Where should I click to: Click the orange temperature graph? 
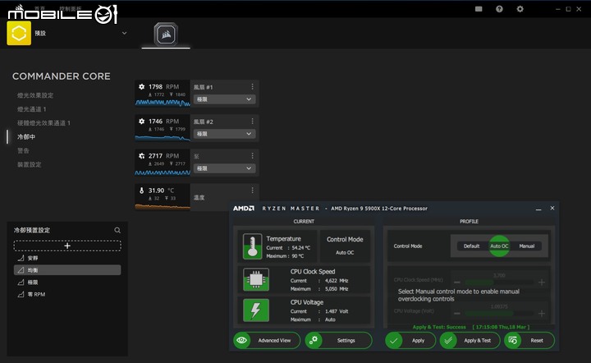[163, 206]
